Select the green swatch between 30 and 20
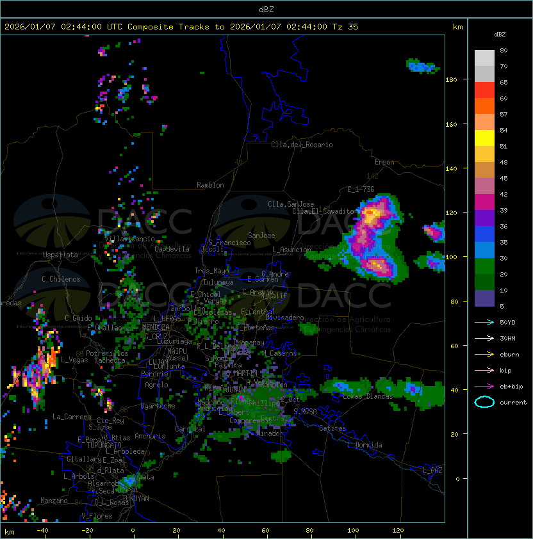Screen dimensions: 533x539 (x=484, y=266)
